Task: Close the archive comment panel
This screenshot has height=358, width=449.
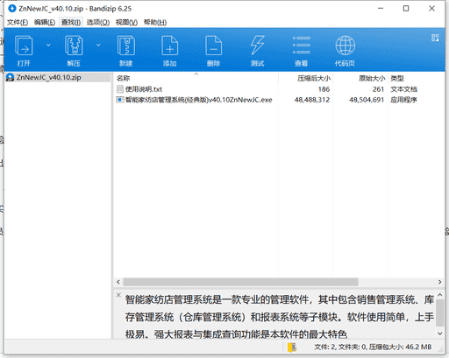Action: (118, 295)
